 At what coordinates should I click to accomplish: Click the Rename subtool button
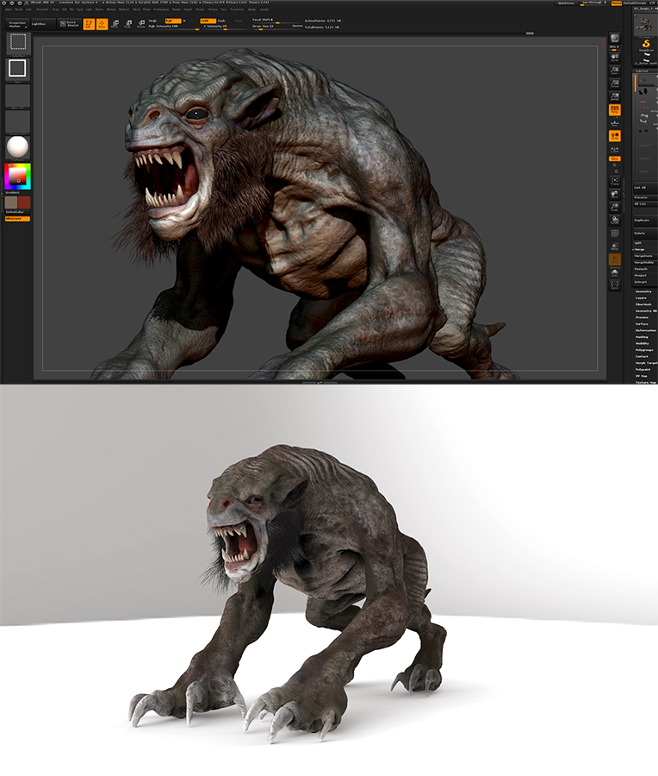pyautogui.click(x=645, y=197)
